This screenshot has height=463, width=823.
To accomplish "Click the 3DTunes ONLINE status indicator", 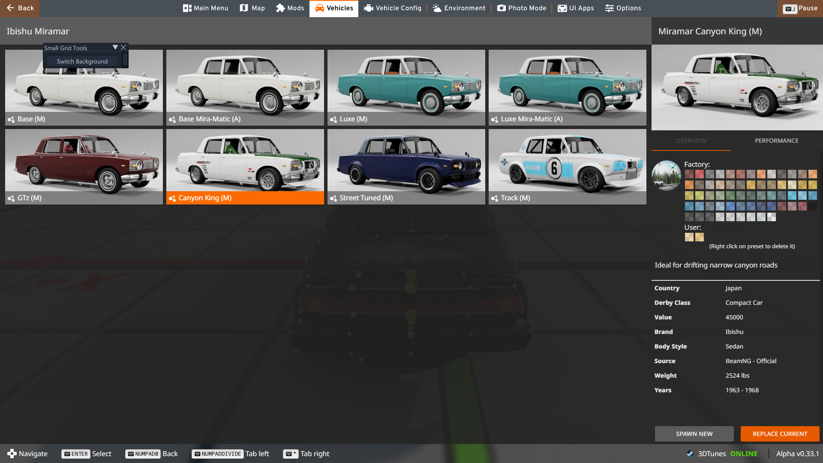I will tap(722, 454).
